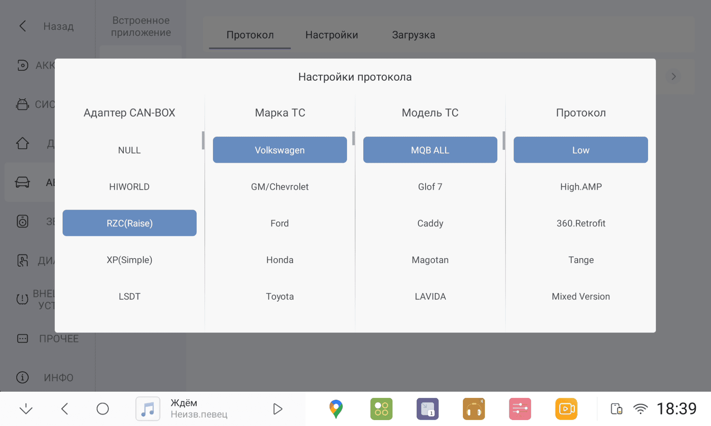Select the Low protocol
Image resolution: width=711 pixels, height=426 pixels.
tap(581, 150)
